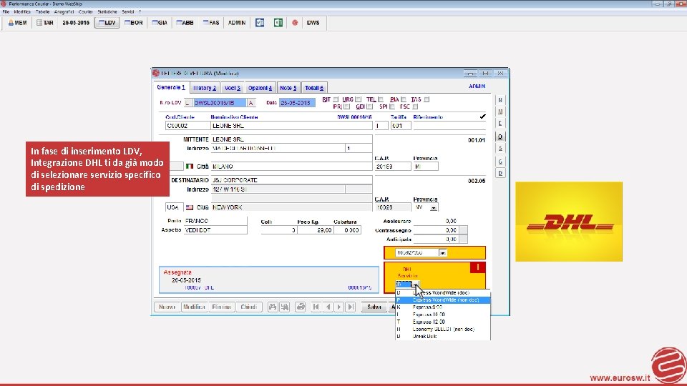Open the MEM toolbar button
This screenshot has width=687, height=386.
click(18, 23)
